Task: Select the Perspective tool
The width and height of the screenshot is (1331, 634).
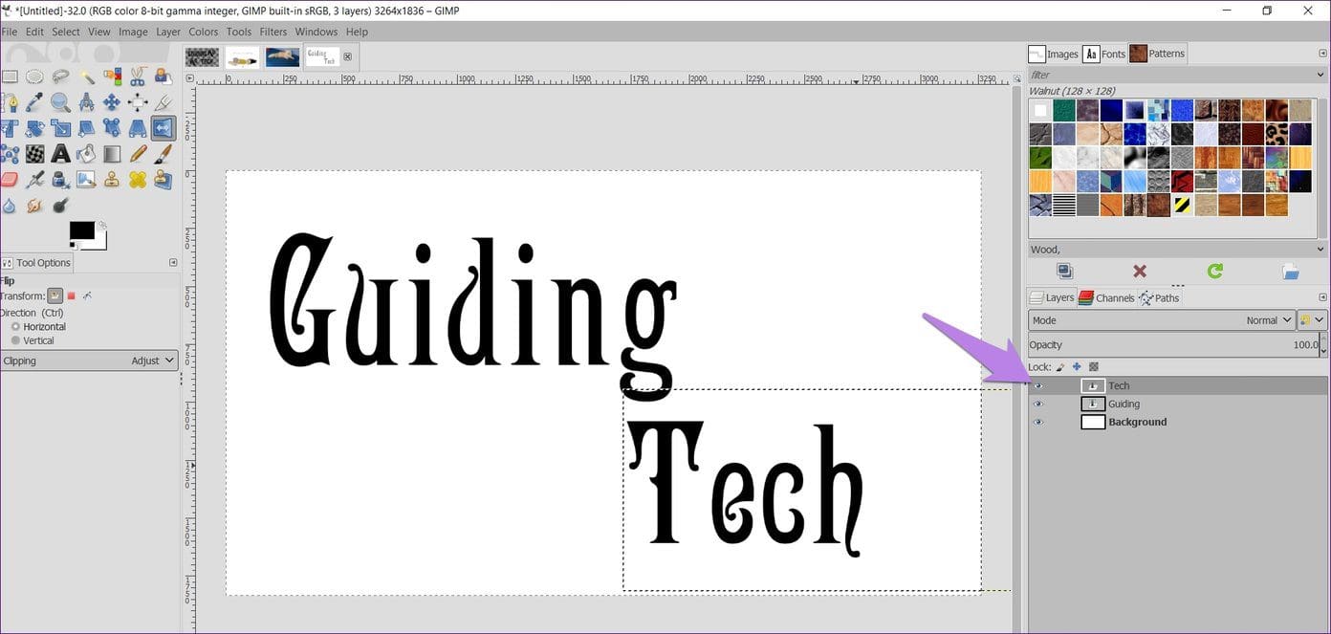Action: (138, 128)
